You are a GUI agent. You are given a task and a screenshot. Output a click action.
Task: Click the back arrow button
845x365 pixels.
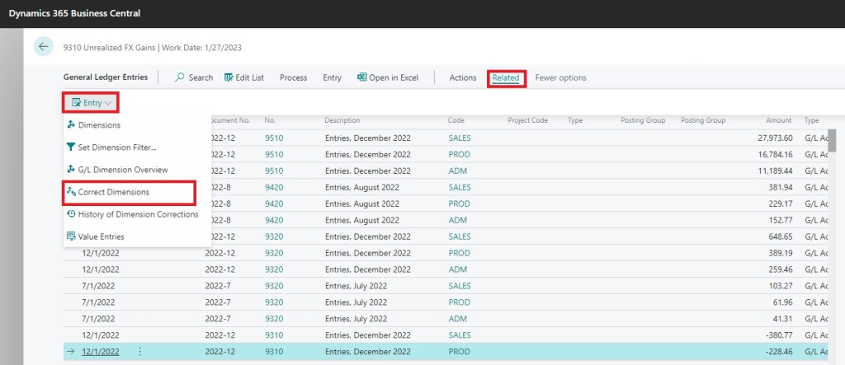44,47
